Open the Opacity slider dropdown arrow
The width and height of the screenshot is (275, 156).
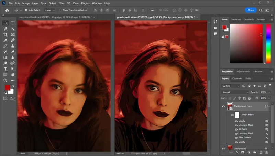(x=269, y=92)
